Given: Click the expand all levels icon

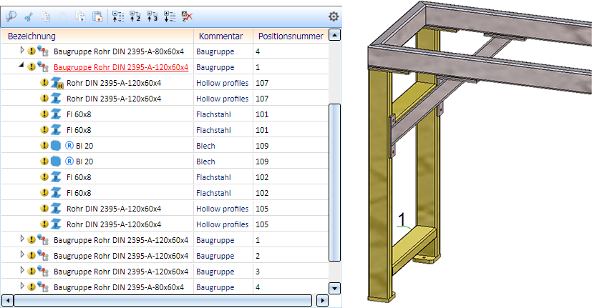Looking at the screenshot, I should [x=169, y=16].
